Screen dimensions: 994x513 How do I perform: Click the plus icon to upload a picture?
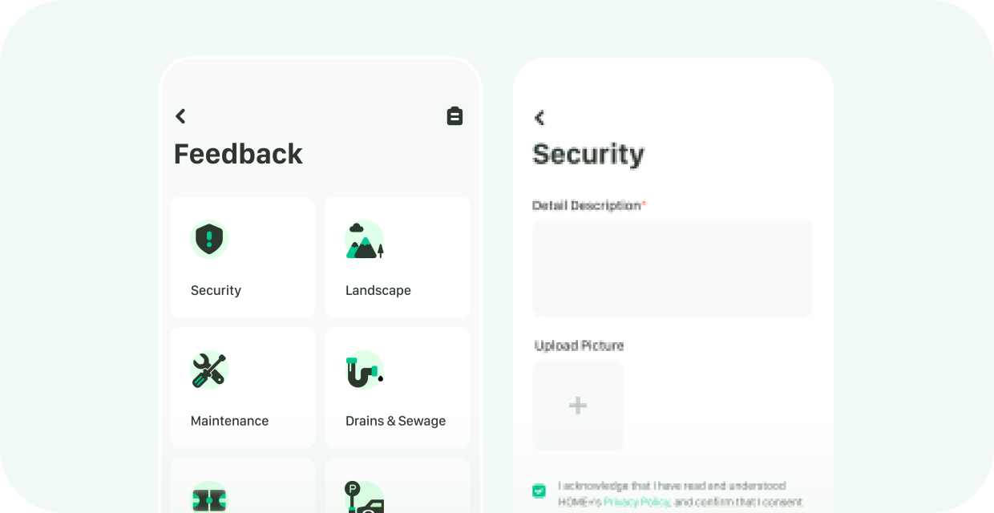click(x=578, y=406)
